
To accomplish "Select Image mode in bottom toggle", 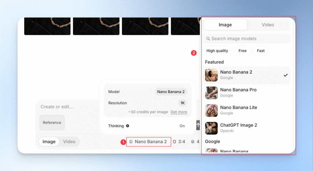I will (49, 142).
